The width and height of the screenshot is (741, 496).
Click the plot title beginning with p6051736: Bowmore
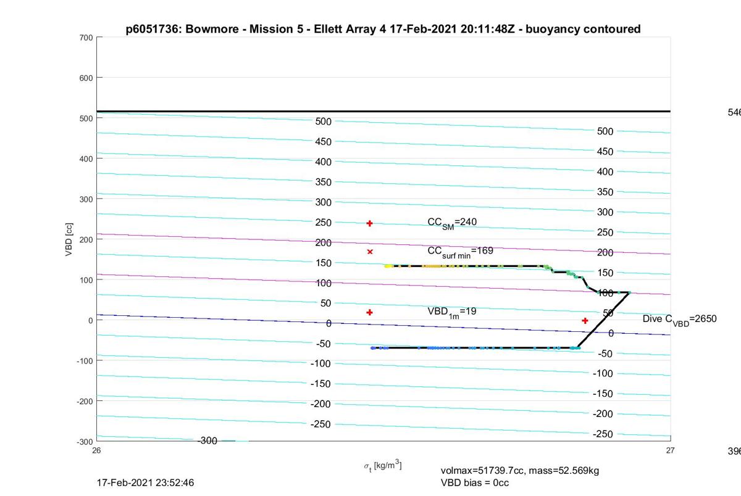383,29
